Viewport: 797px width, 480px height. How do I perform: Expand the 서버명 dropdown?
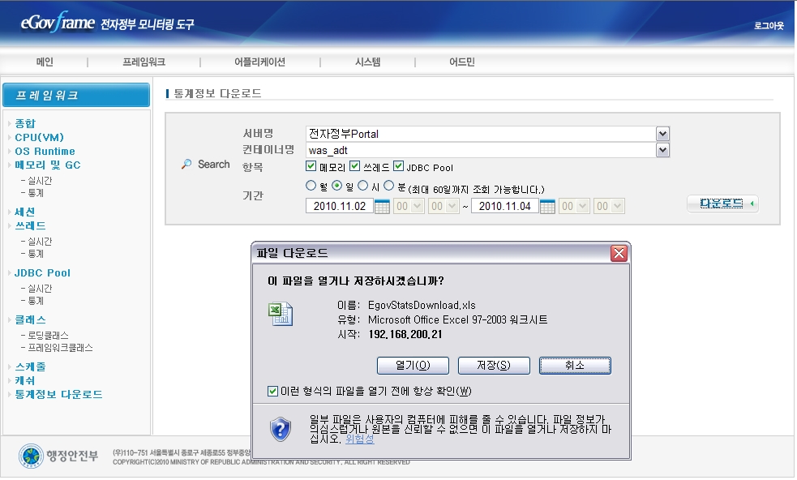point(662,134)
